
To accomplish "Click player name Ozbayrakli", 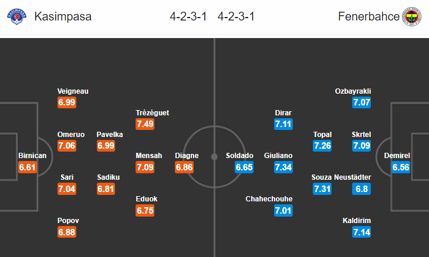I will (x=353, y=91).
